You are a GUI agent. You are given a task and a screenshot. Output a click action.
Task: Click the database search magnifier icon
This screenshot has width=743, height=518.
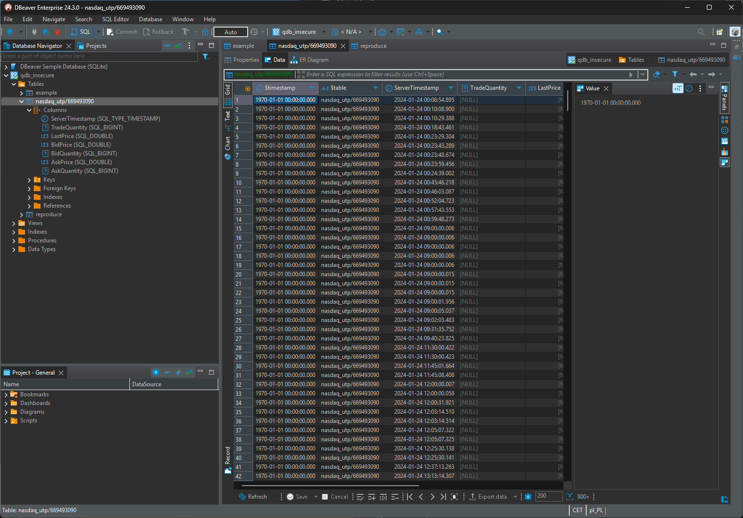pyautogui.click(x=440, y=32)
